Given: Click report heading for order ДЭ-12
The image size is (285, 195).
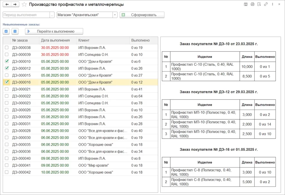Looking at the screenshot, I should [219, 92].
